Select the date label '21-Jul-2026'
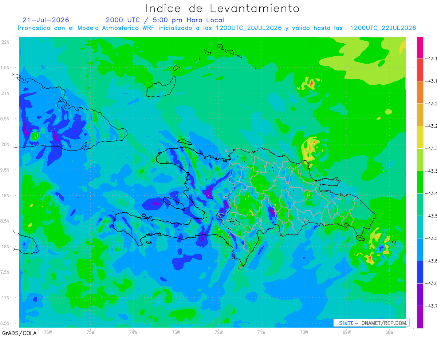This screenshot has width=437, height=337. (x=46, y=20)
